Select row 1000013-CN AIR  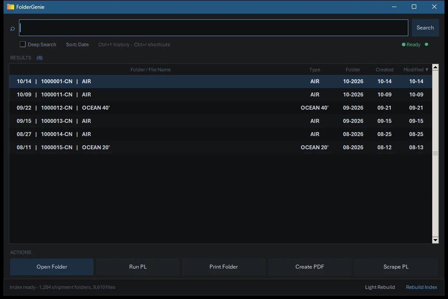(x=220, y=121)
